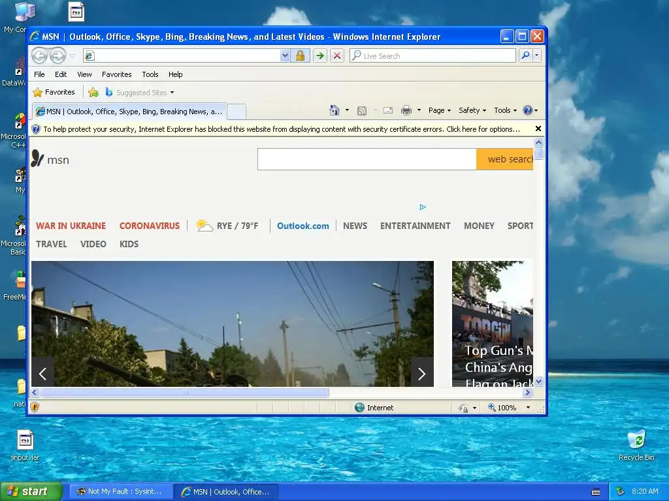Click the horizontal scrollbar thumb
Viewport: 669px width, 501px height.
click(x=185, y=392)
